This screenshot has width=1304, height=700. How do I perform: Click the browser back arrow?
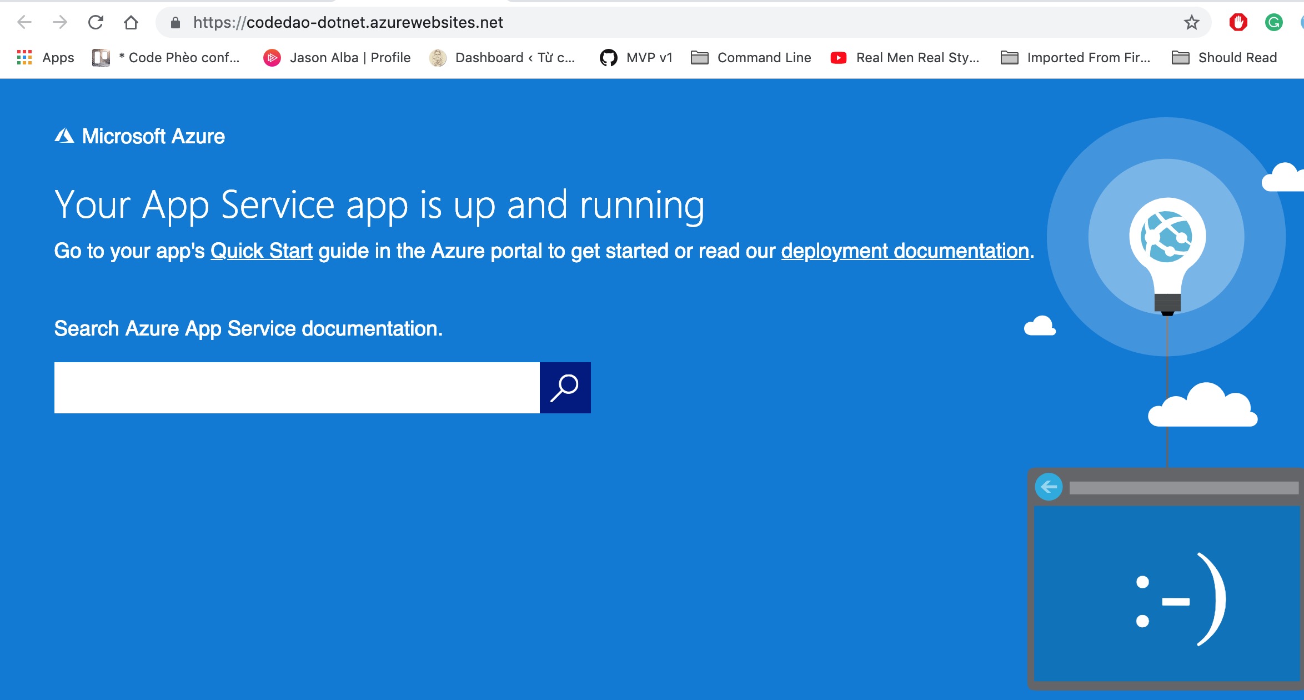24,22
